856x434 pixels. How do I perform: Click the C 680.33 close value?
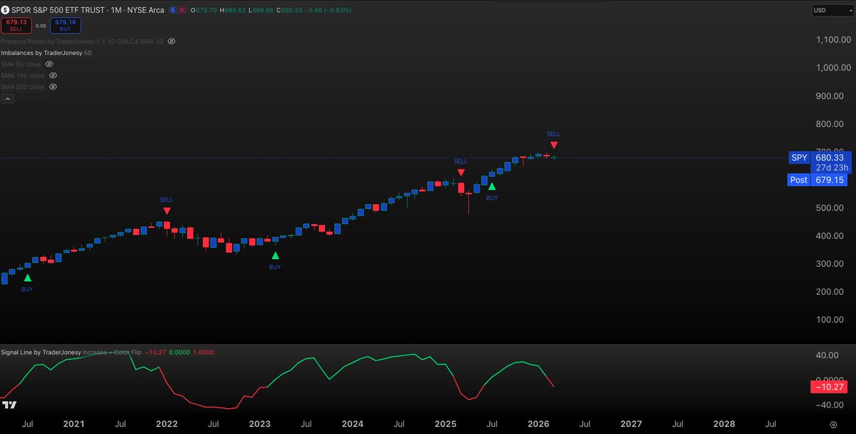point(289,11)
